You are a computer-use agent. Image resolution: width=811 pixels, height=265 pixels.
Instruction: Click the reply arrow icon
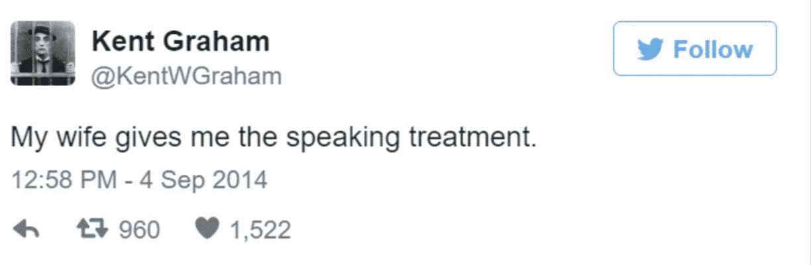click(27, 230)
